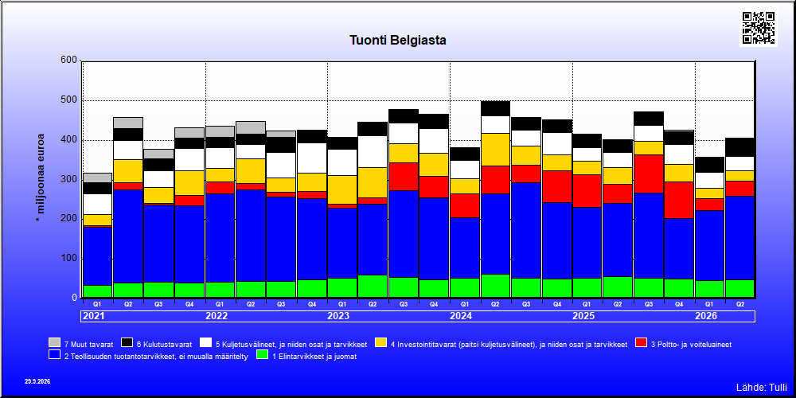796x398 pixels.
Task: Click the y-axis value 100
Action: click(69, 259)
